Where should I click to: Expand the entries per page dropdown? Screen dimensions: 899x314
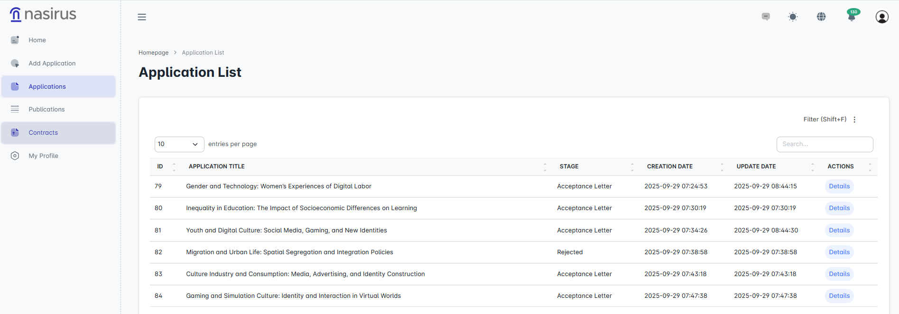point(179,144)
